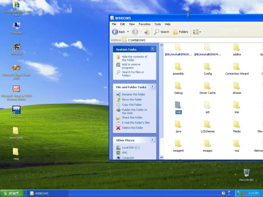Open the Tools menu
The image size is (263, 197).
point(157,24)
